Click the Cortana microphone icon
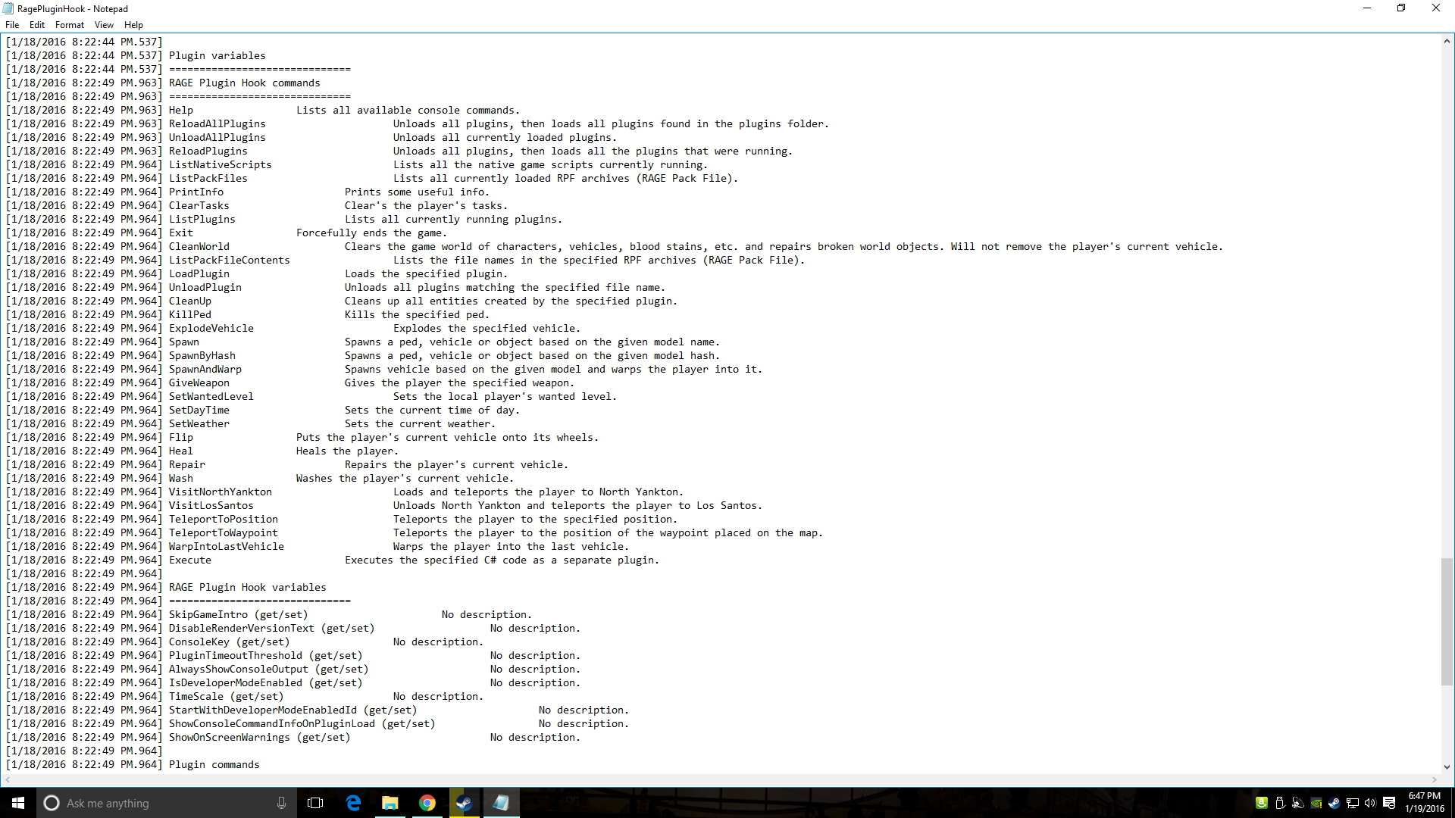The image size is (1455, 818). 281,803
